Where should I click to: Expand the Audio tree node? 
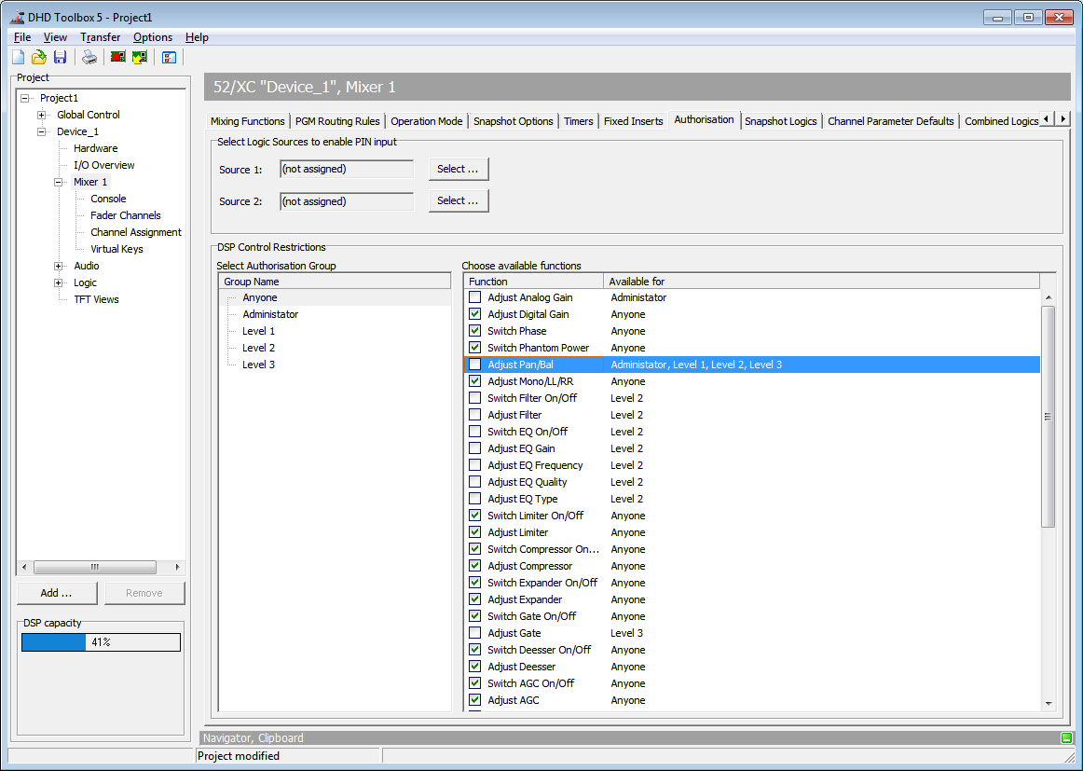[x=59, y=266]
